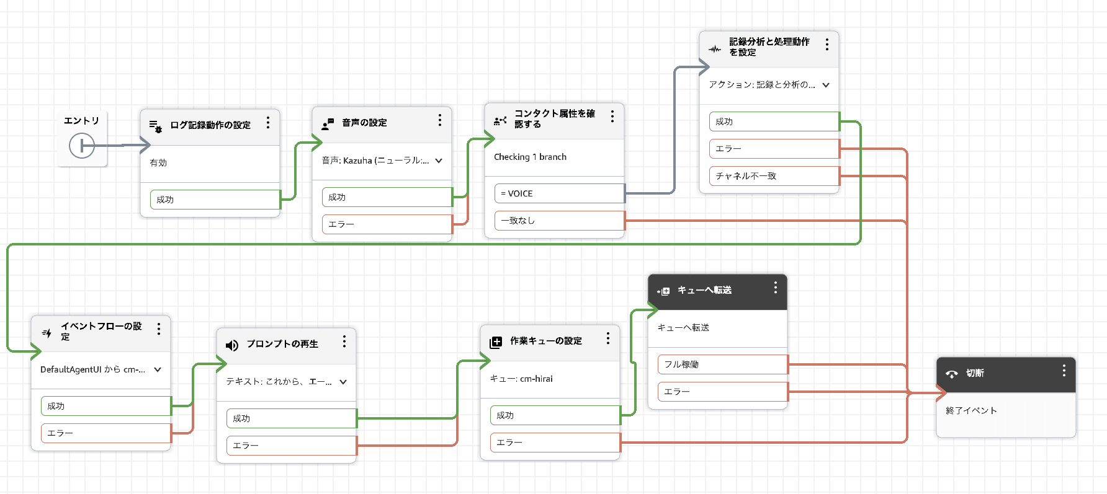This screenshot has width=1107, height=494.
Task: Open kebab menu on プロンプトの再生 block
Action: tap(344, 342)
